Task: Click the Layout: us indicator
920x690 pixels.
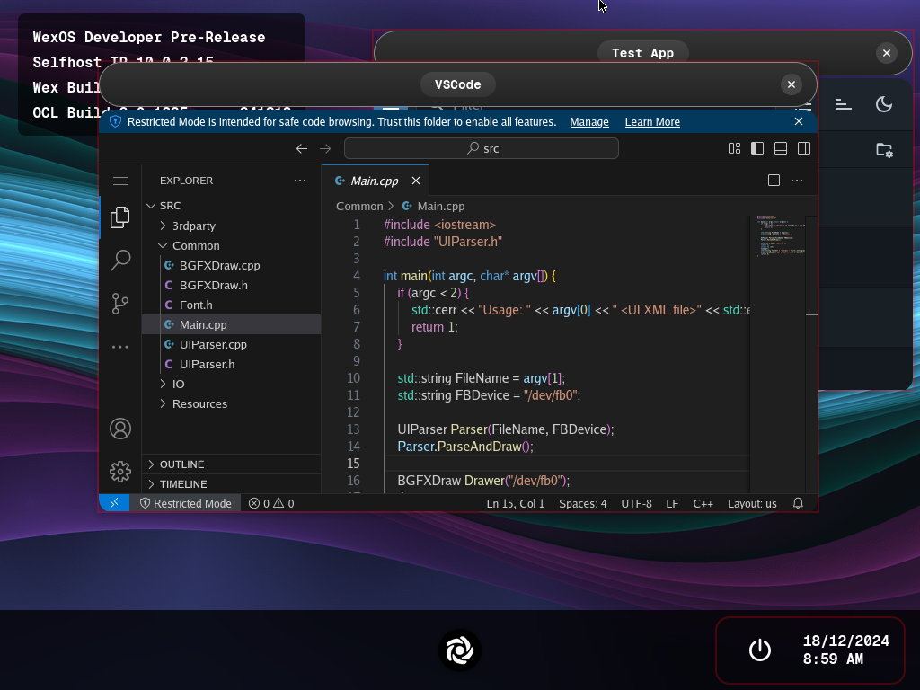Action: [752, 503]
